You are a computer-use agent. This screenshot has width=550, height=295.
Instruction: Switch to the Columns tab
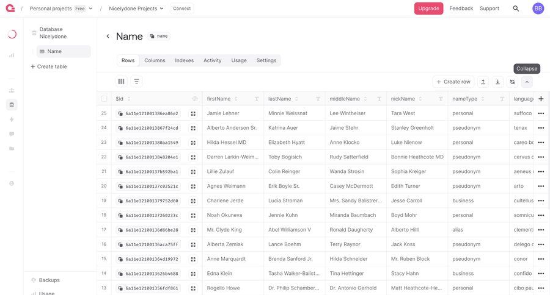point(155,60)
